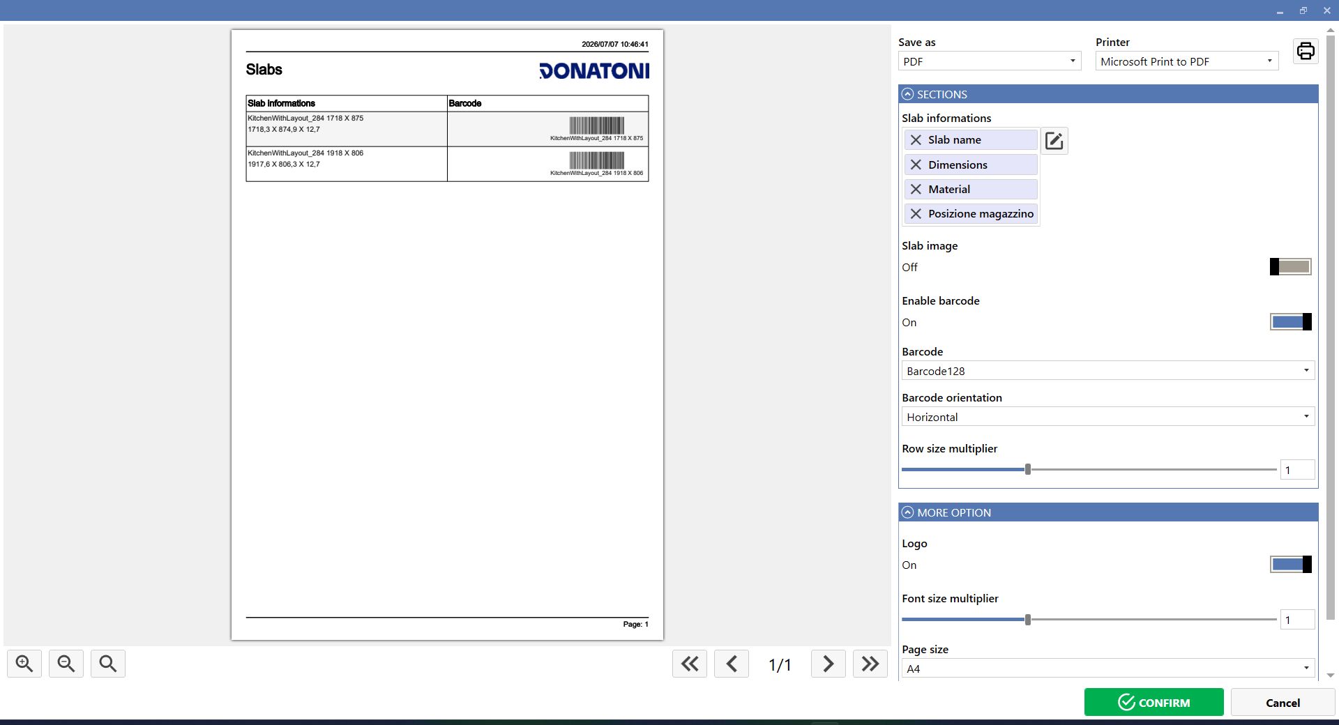Remove the Posizione magazzino field
This screenshot has width=1339, height=725.
pyautogui.click(x=916, y=214)
